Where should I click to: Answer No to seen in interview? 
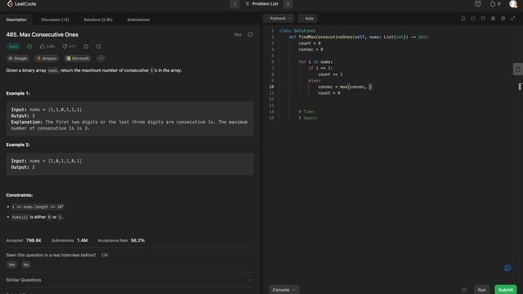(26, 265)
